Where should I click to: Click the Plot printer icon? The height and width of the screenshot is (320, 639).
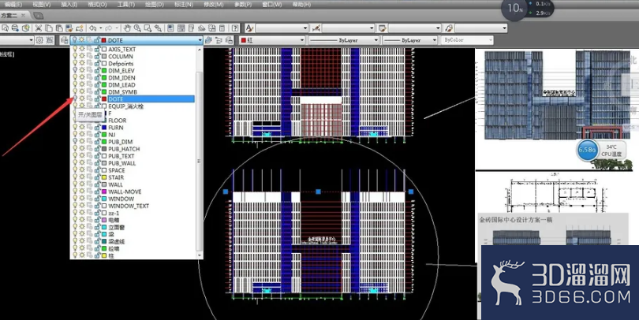16,28
